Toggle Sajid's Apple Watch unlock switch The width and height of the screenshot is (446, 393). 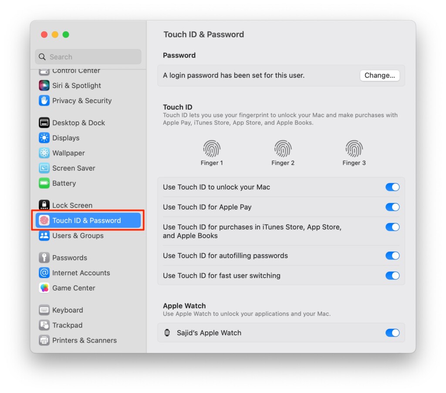point(392,333)
